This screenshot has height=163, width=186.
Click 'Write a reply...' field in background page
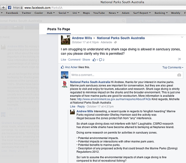tap(23, 115)
